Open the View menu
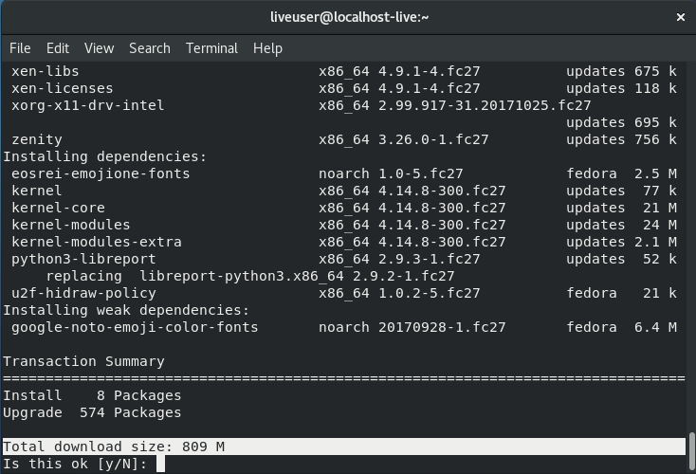This screenshot has height=474, width=696. tap(99, 48)
